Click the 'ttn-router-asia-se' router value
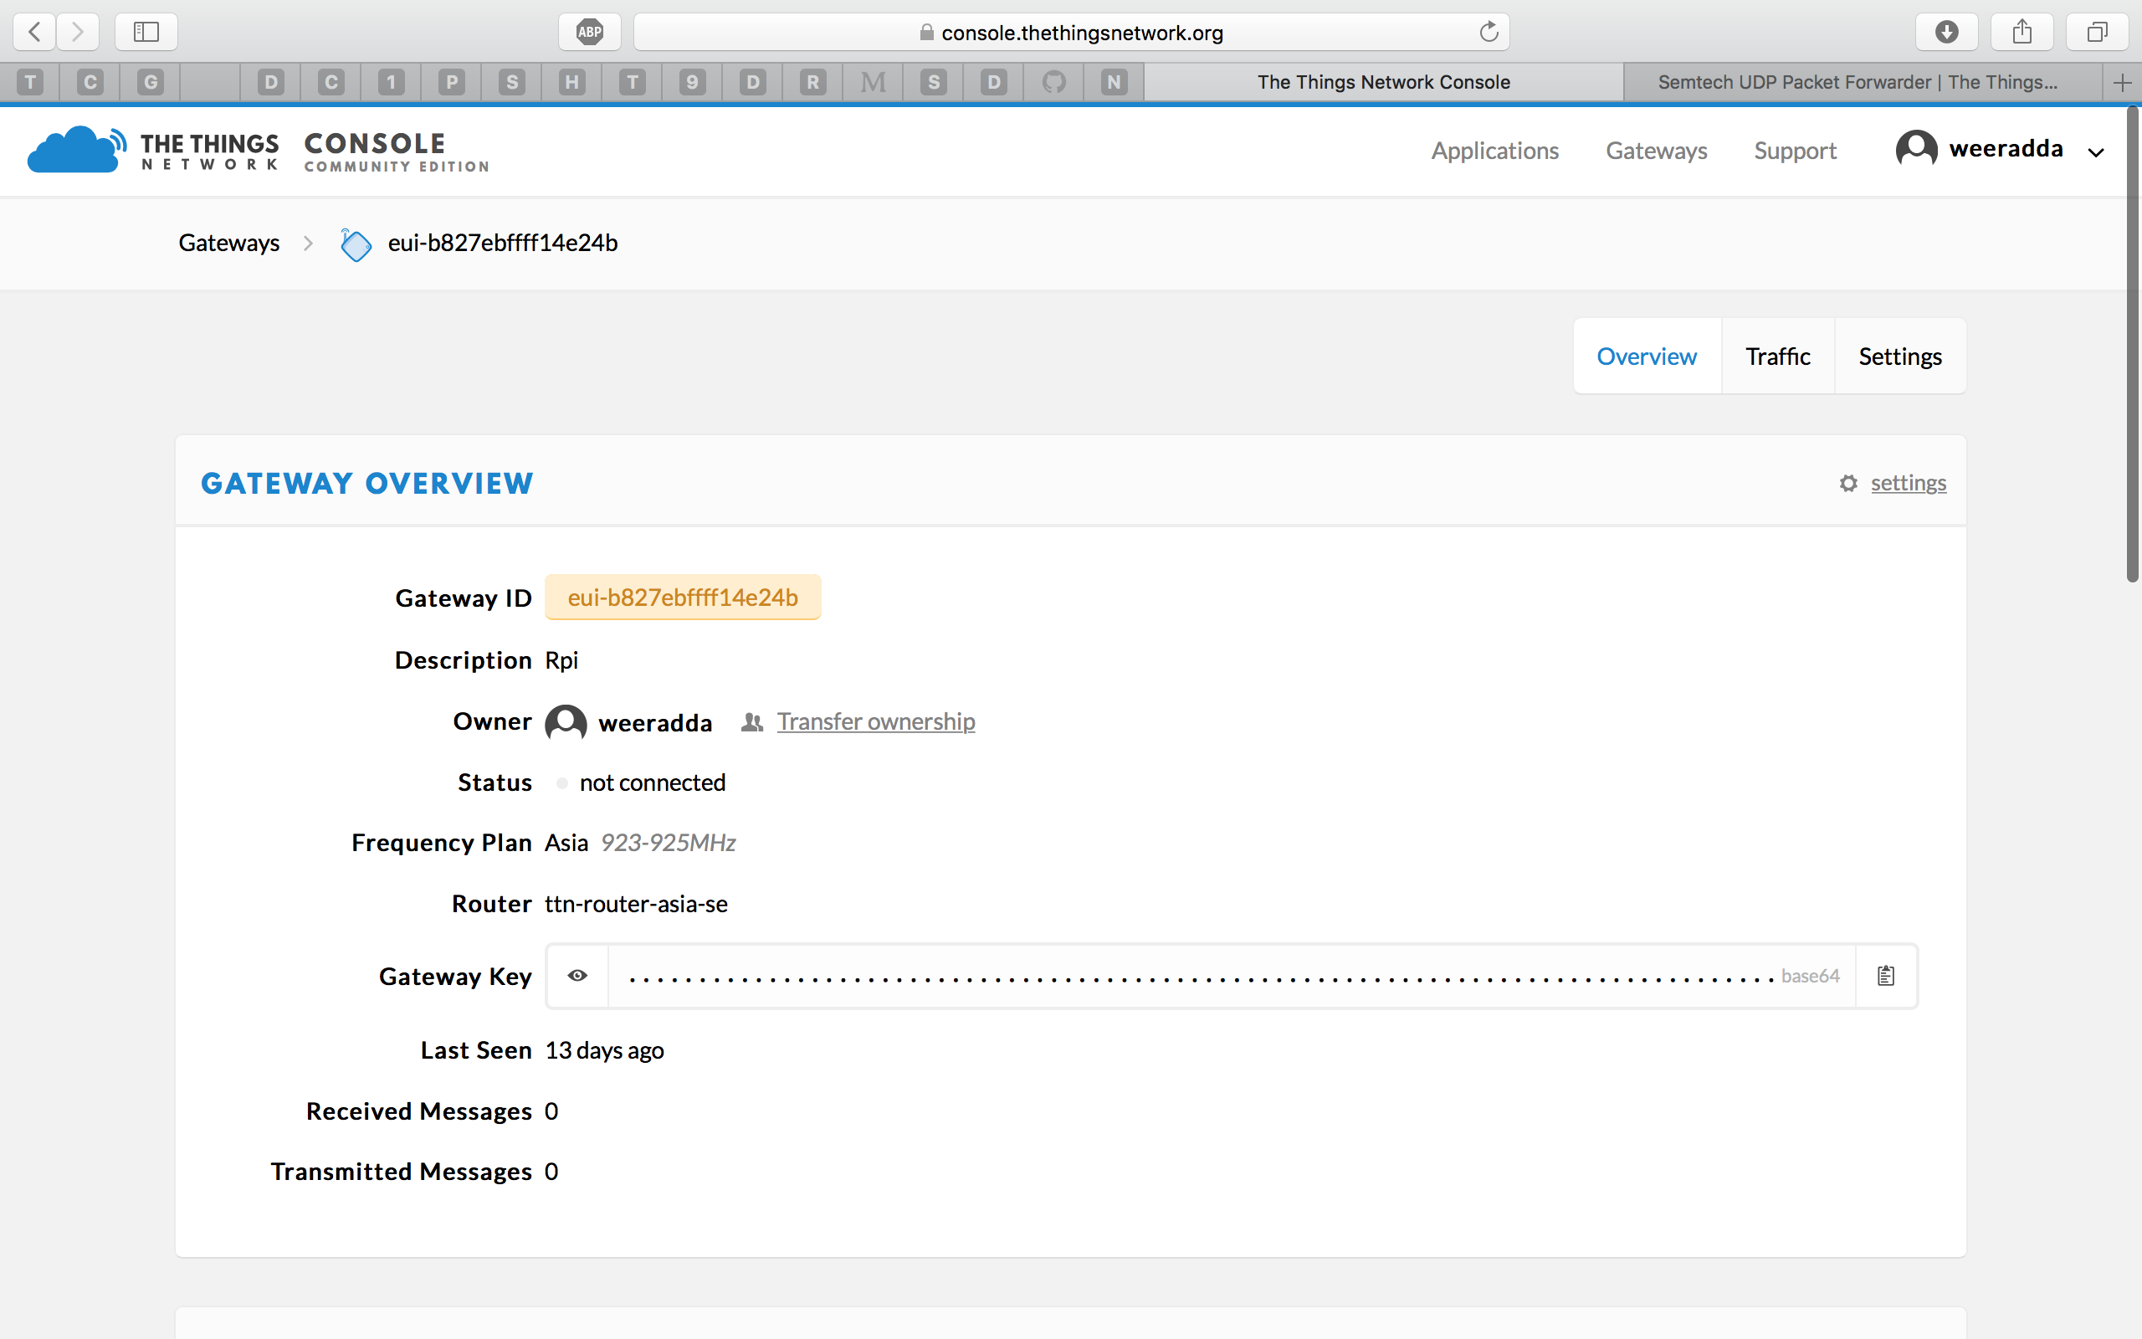Screen dimensions: 2142x1339 pos(636,903)
